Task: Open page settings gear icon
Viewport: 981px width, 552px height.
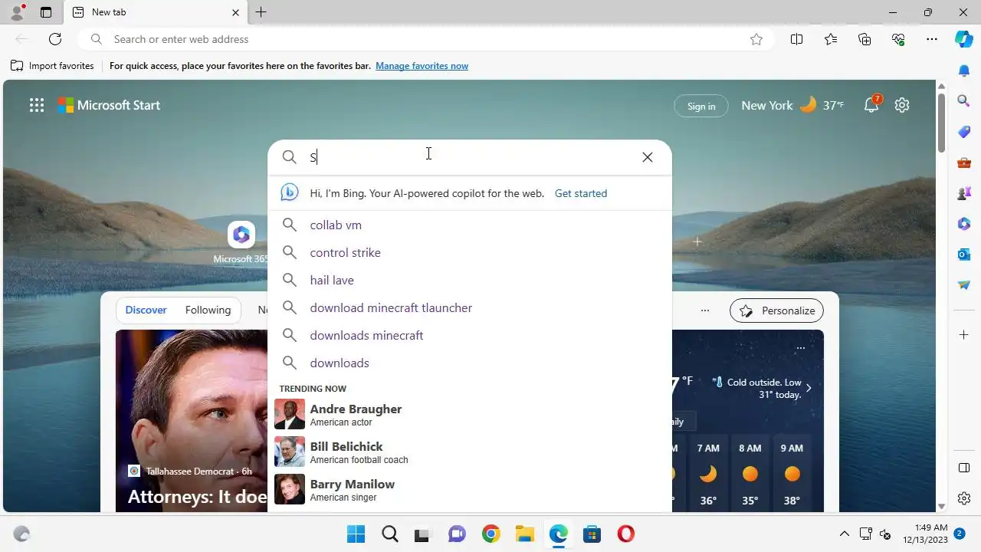Action: (x=902, y=106)
